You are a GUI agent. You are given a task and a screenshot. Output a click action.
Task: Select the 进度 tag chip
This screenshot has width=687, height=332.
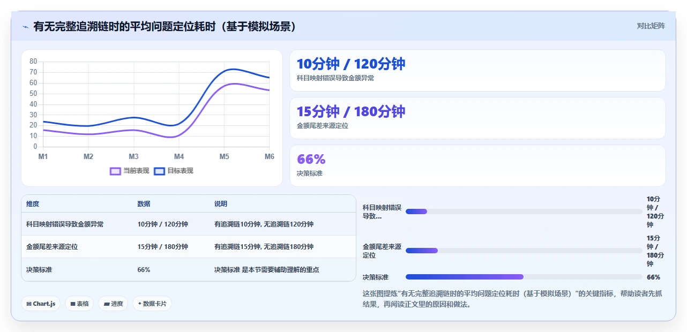coord(113,304)
